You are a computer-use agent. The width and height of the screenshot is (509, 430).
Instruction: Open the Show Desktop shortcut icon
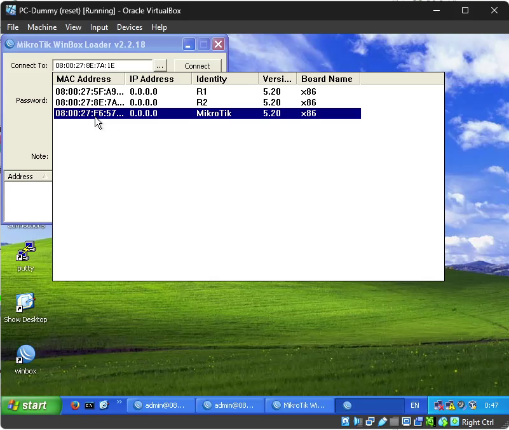coord(25,302)
